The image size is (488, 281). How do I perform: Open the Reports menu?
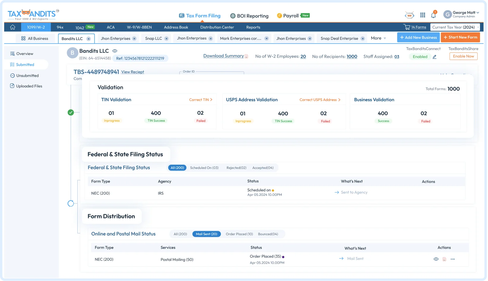[254, 27]
